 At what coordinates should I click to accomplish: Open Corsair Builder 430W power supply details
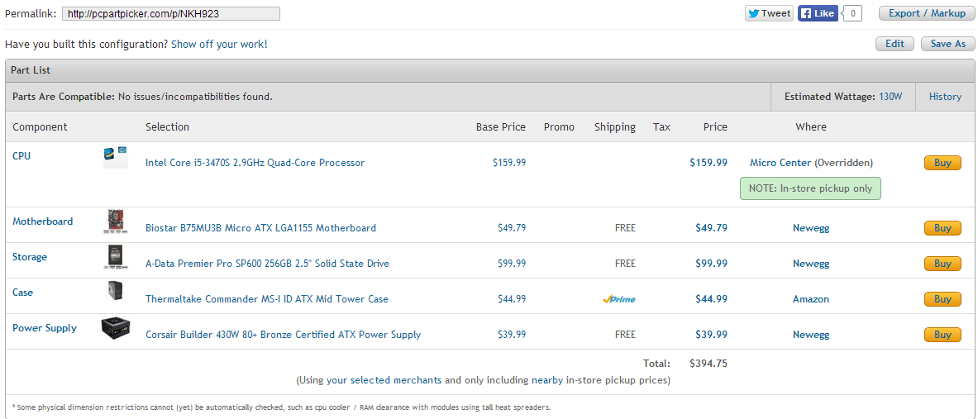(284, 335)
